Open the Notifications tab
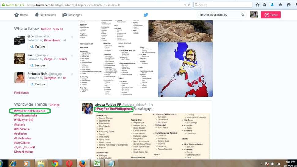Screen dimensions: 297x167 (x=45, y=15)
